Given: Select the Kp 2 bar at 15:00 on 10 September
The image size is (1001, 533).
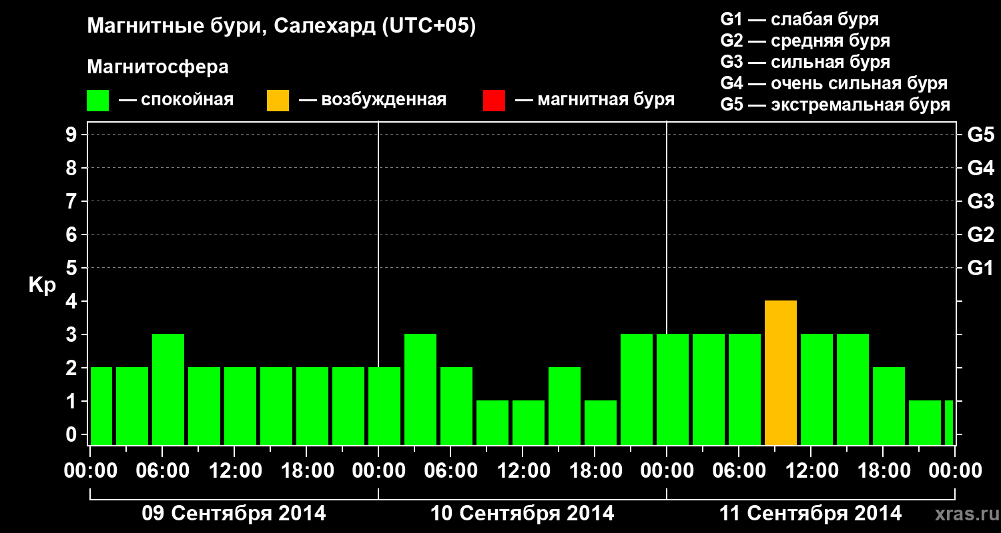Looking at the screenshot, I should click(565, 406).
